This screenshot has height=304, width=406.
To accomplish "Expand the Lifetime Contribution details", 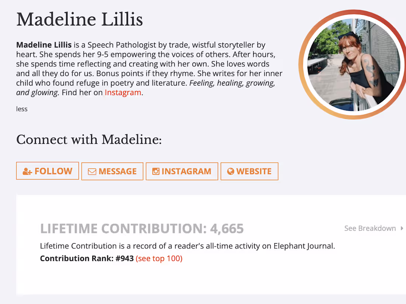I will [370, 228].
